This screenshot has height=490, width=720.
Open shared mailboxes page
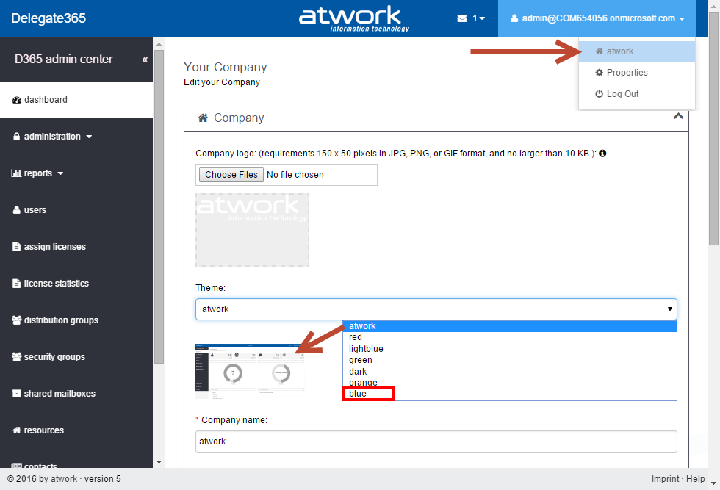[76, 394]
